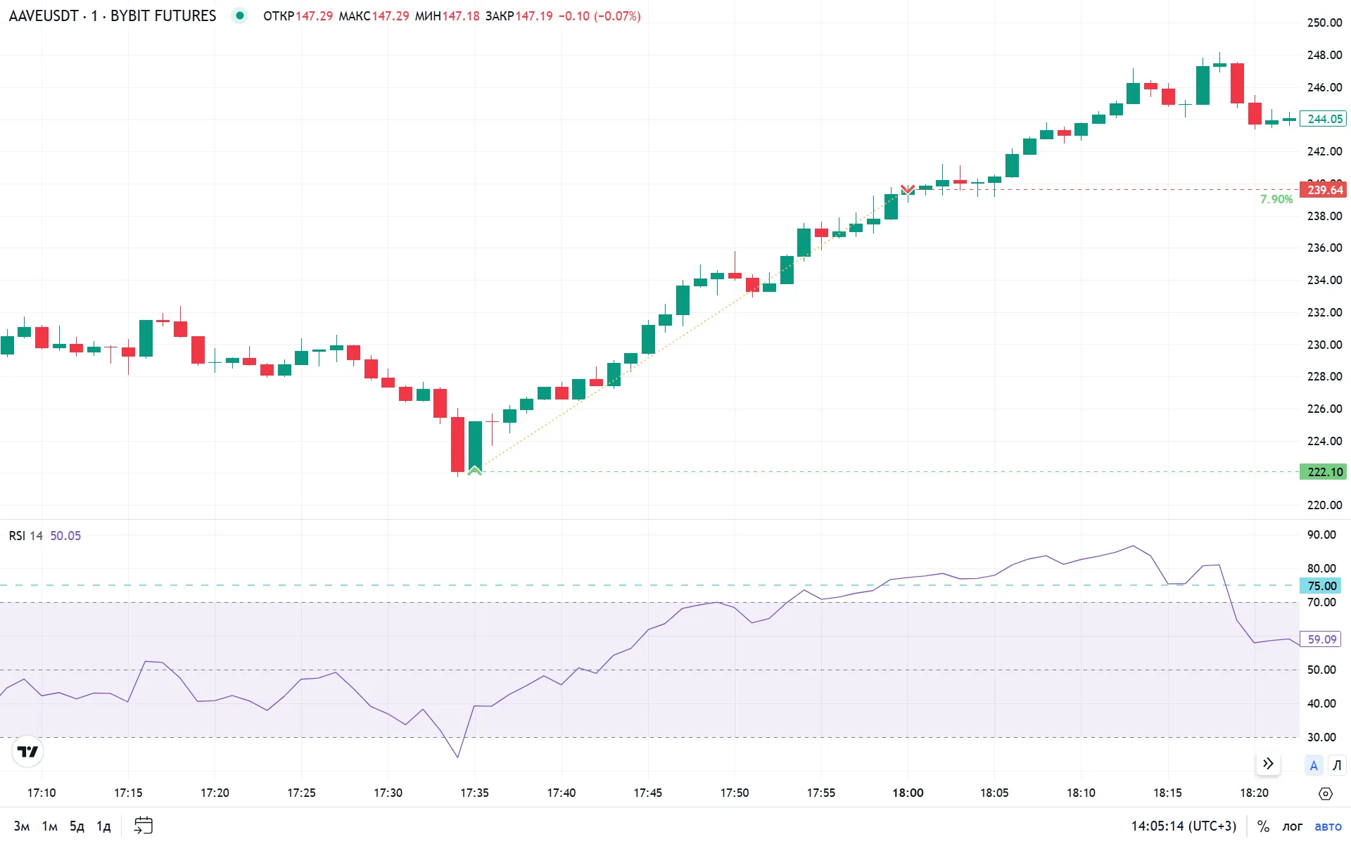Image resolution: width=1351 pixels, height=844 pixels.
Task: Toggle logarithmic scale 'лог'
Action: (1292, 826)
